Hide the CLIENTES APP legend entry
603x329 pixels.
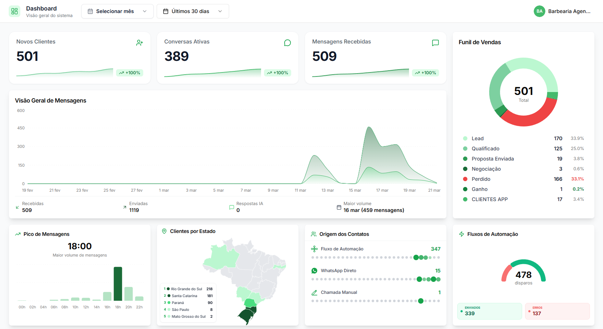[490, 199]
